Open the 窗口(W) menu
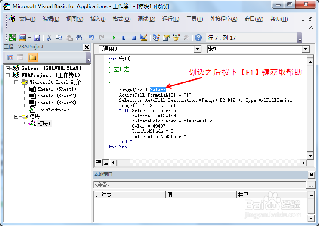Screen dimensions: 319x226 coord(254,19)
